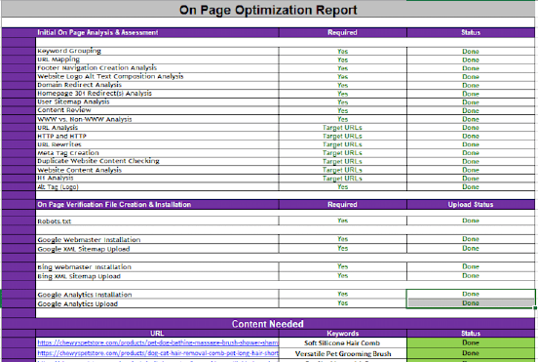Select 'Google Webmaster Installation' cell
The height and width of the screenshot is (362, 538).
(x=158, y=239)
